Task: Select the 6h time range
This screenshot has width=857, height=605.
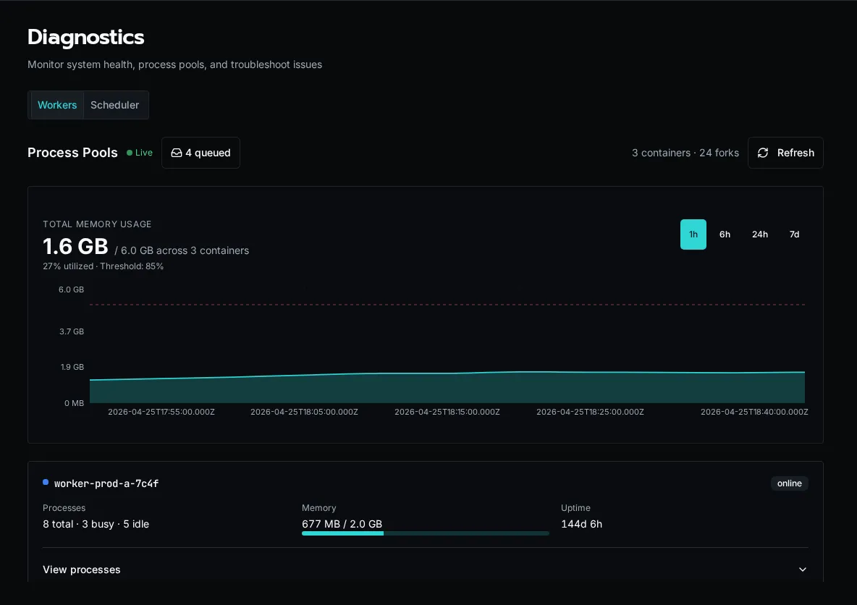Action: click(725, 234)
